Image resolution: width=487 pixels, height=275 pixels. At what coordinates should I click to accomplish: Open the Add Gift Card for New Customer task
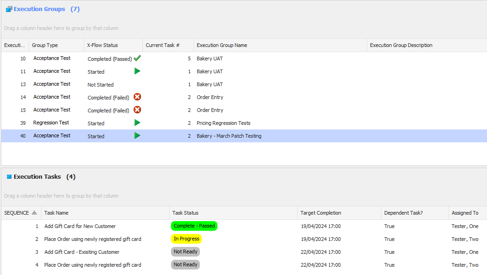pos(80,226)
